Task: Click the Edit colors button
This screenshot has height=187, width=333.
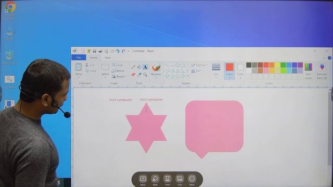Action: coord(309,71)
